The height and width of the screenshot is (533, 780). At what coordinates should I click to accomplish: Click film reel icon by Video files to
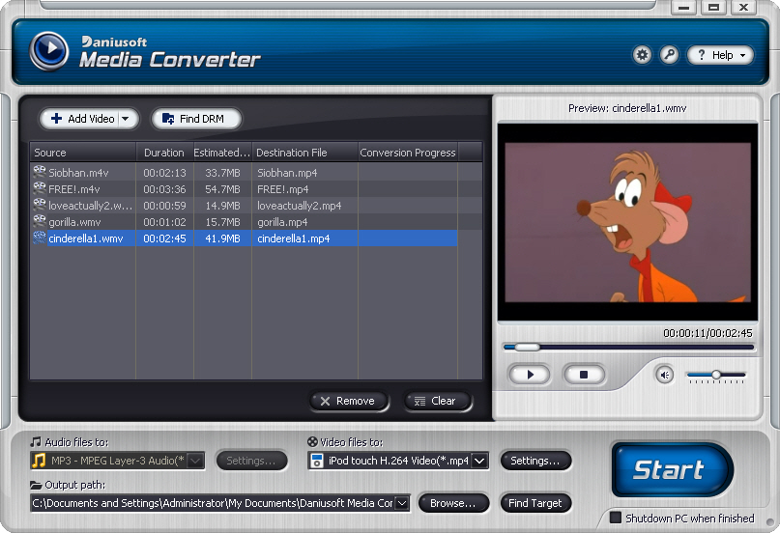pos(312,441)
